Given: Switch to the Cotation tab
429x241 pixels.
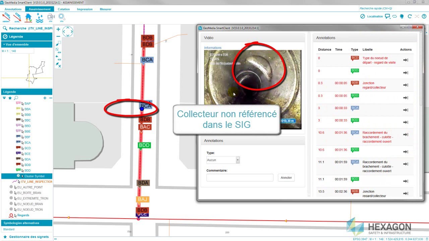Looking at the screenshot, I should [x=64, y=9].
